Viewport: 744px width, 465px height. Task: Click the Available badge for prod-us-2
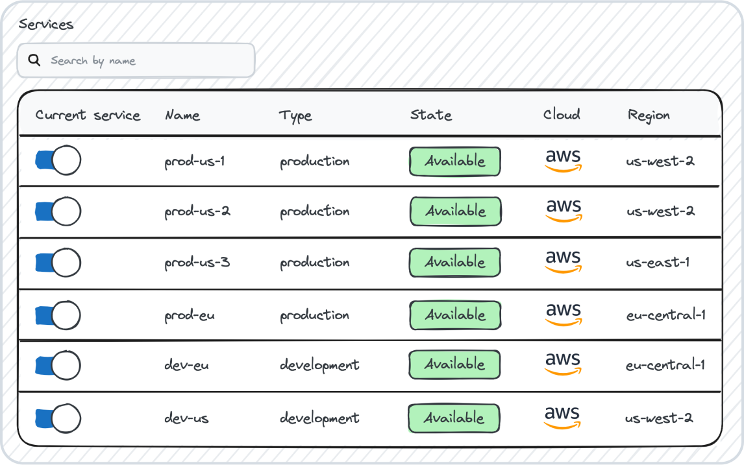point(456,211)
